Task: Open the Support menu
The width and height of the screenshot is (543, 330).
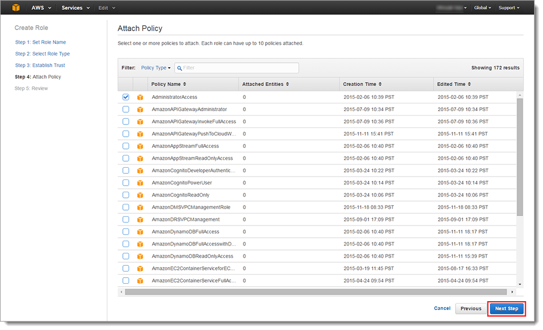Action: [x=509, y=8]
